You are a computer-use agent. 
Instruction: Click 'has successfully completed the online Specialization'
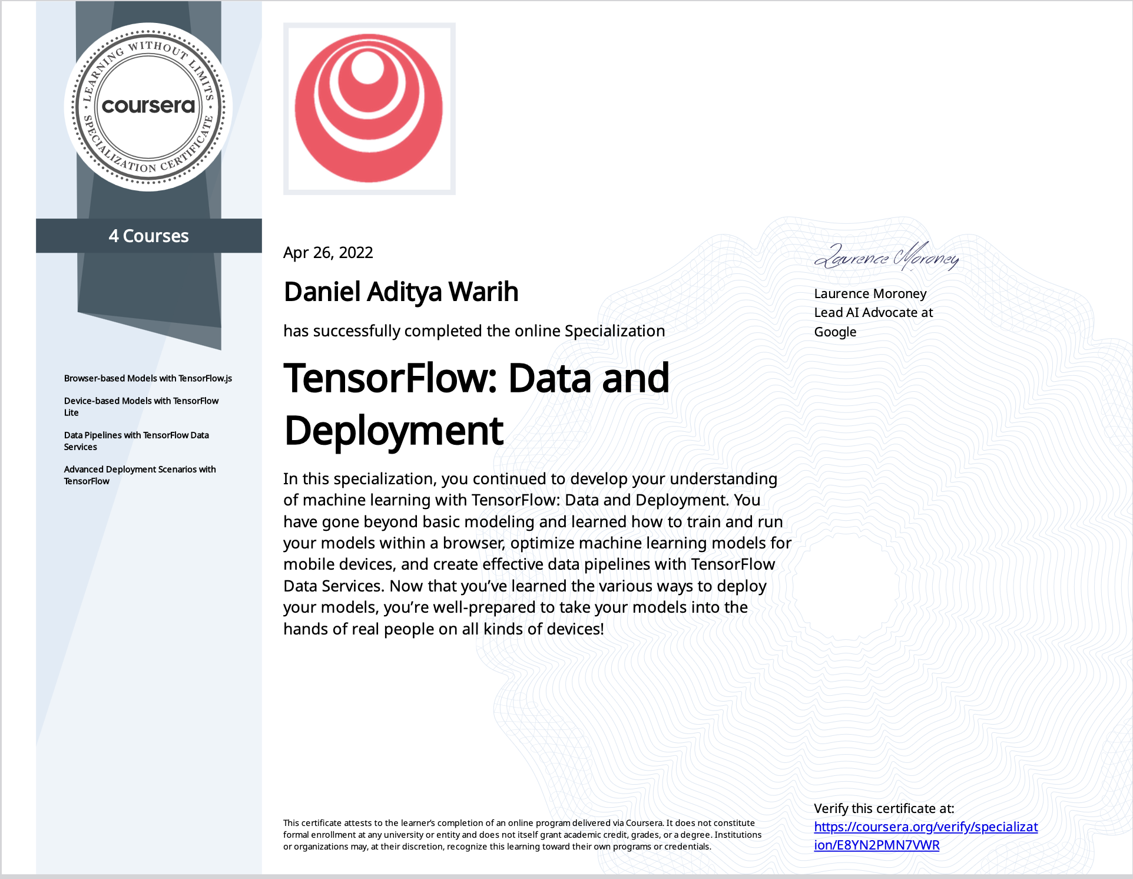[x=474, y=331]
